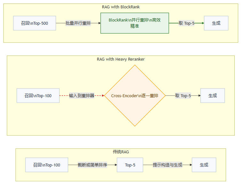Select the Cross-Encoder diamond node
Viewport: 243px width, 186px height.
coord(135,96)
